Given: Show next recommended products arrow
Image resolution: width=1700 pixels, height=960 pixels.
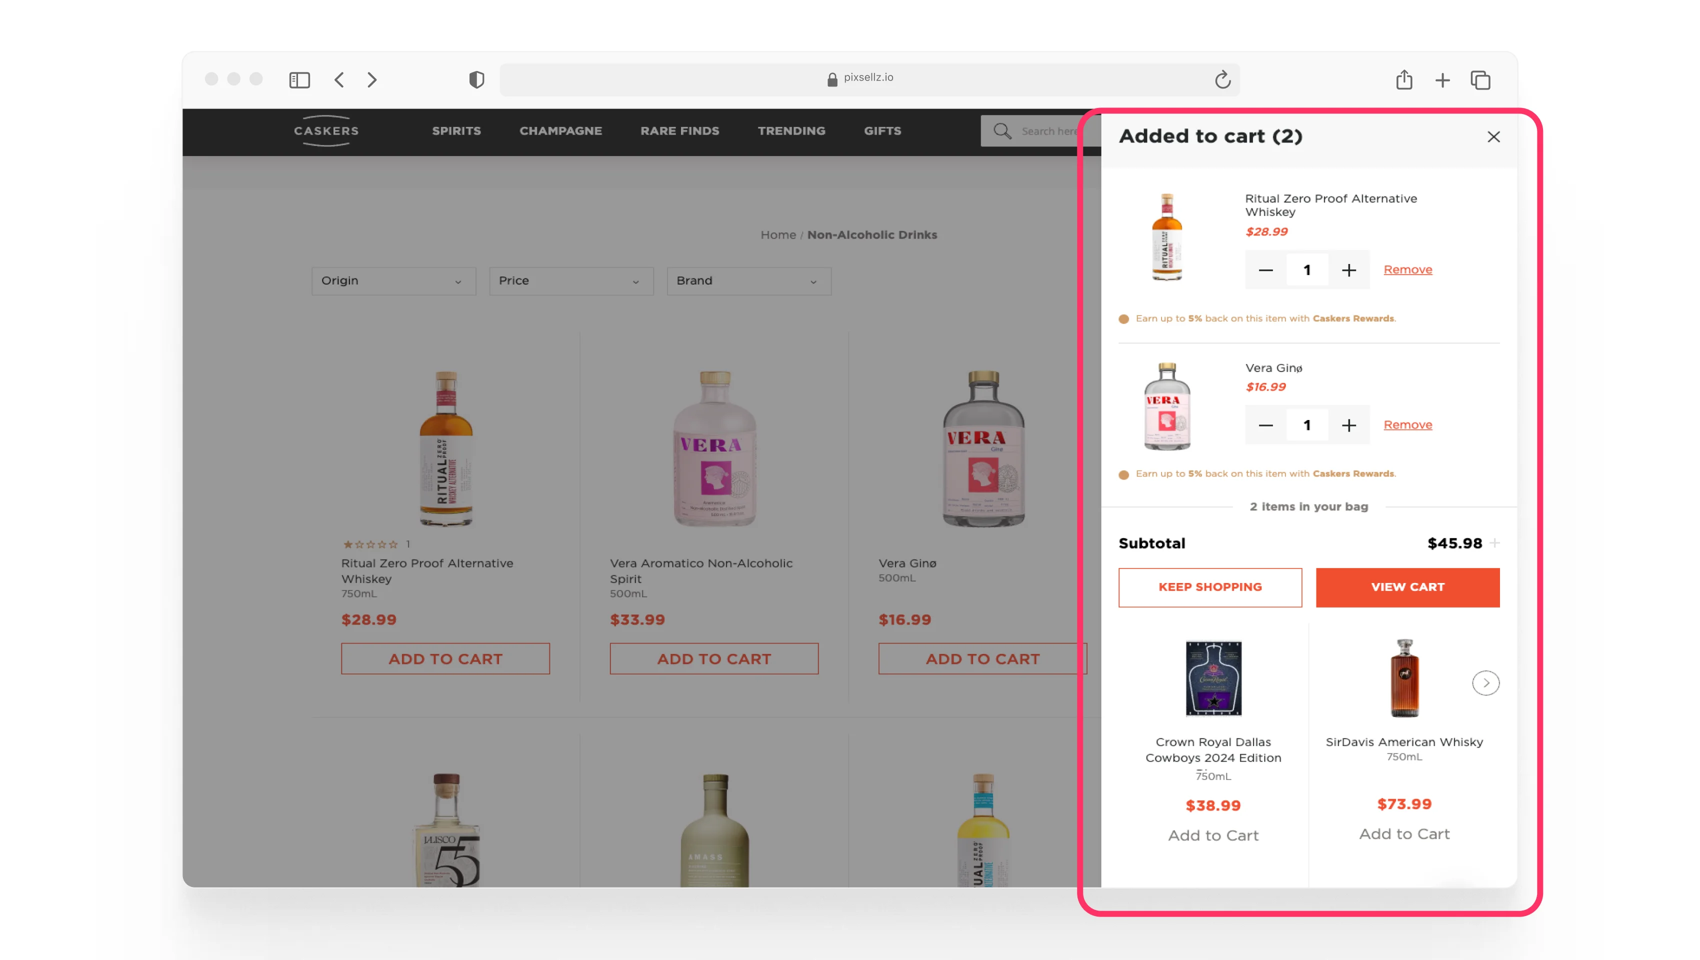Looking at the screenshot, I should coord(1485,683).
